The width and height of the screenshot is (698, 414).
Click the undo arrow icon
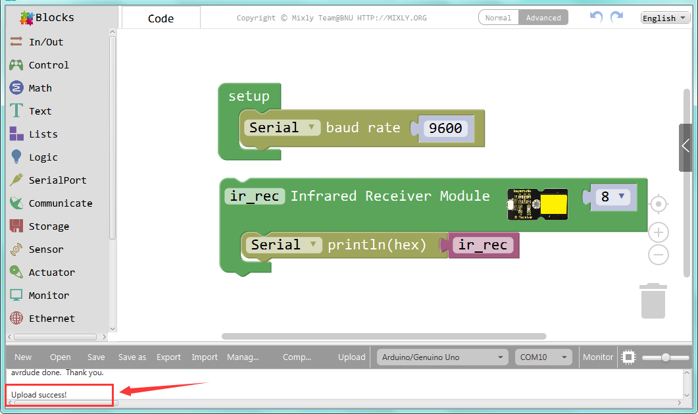pyautogui.click(x=596, y=17)
